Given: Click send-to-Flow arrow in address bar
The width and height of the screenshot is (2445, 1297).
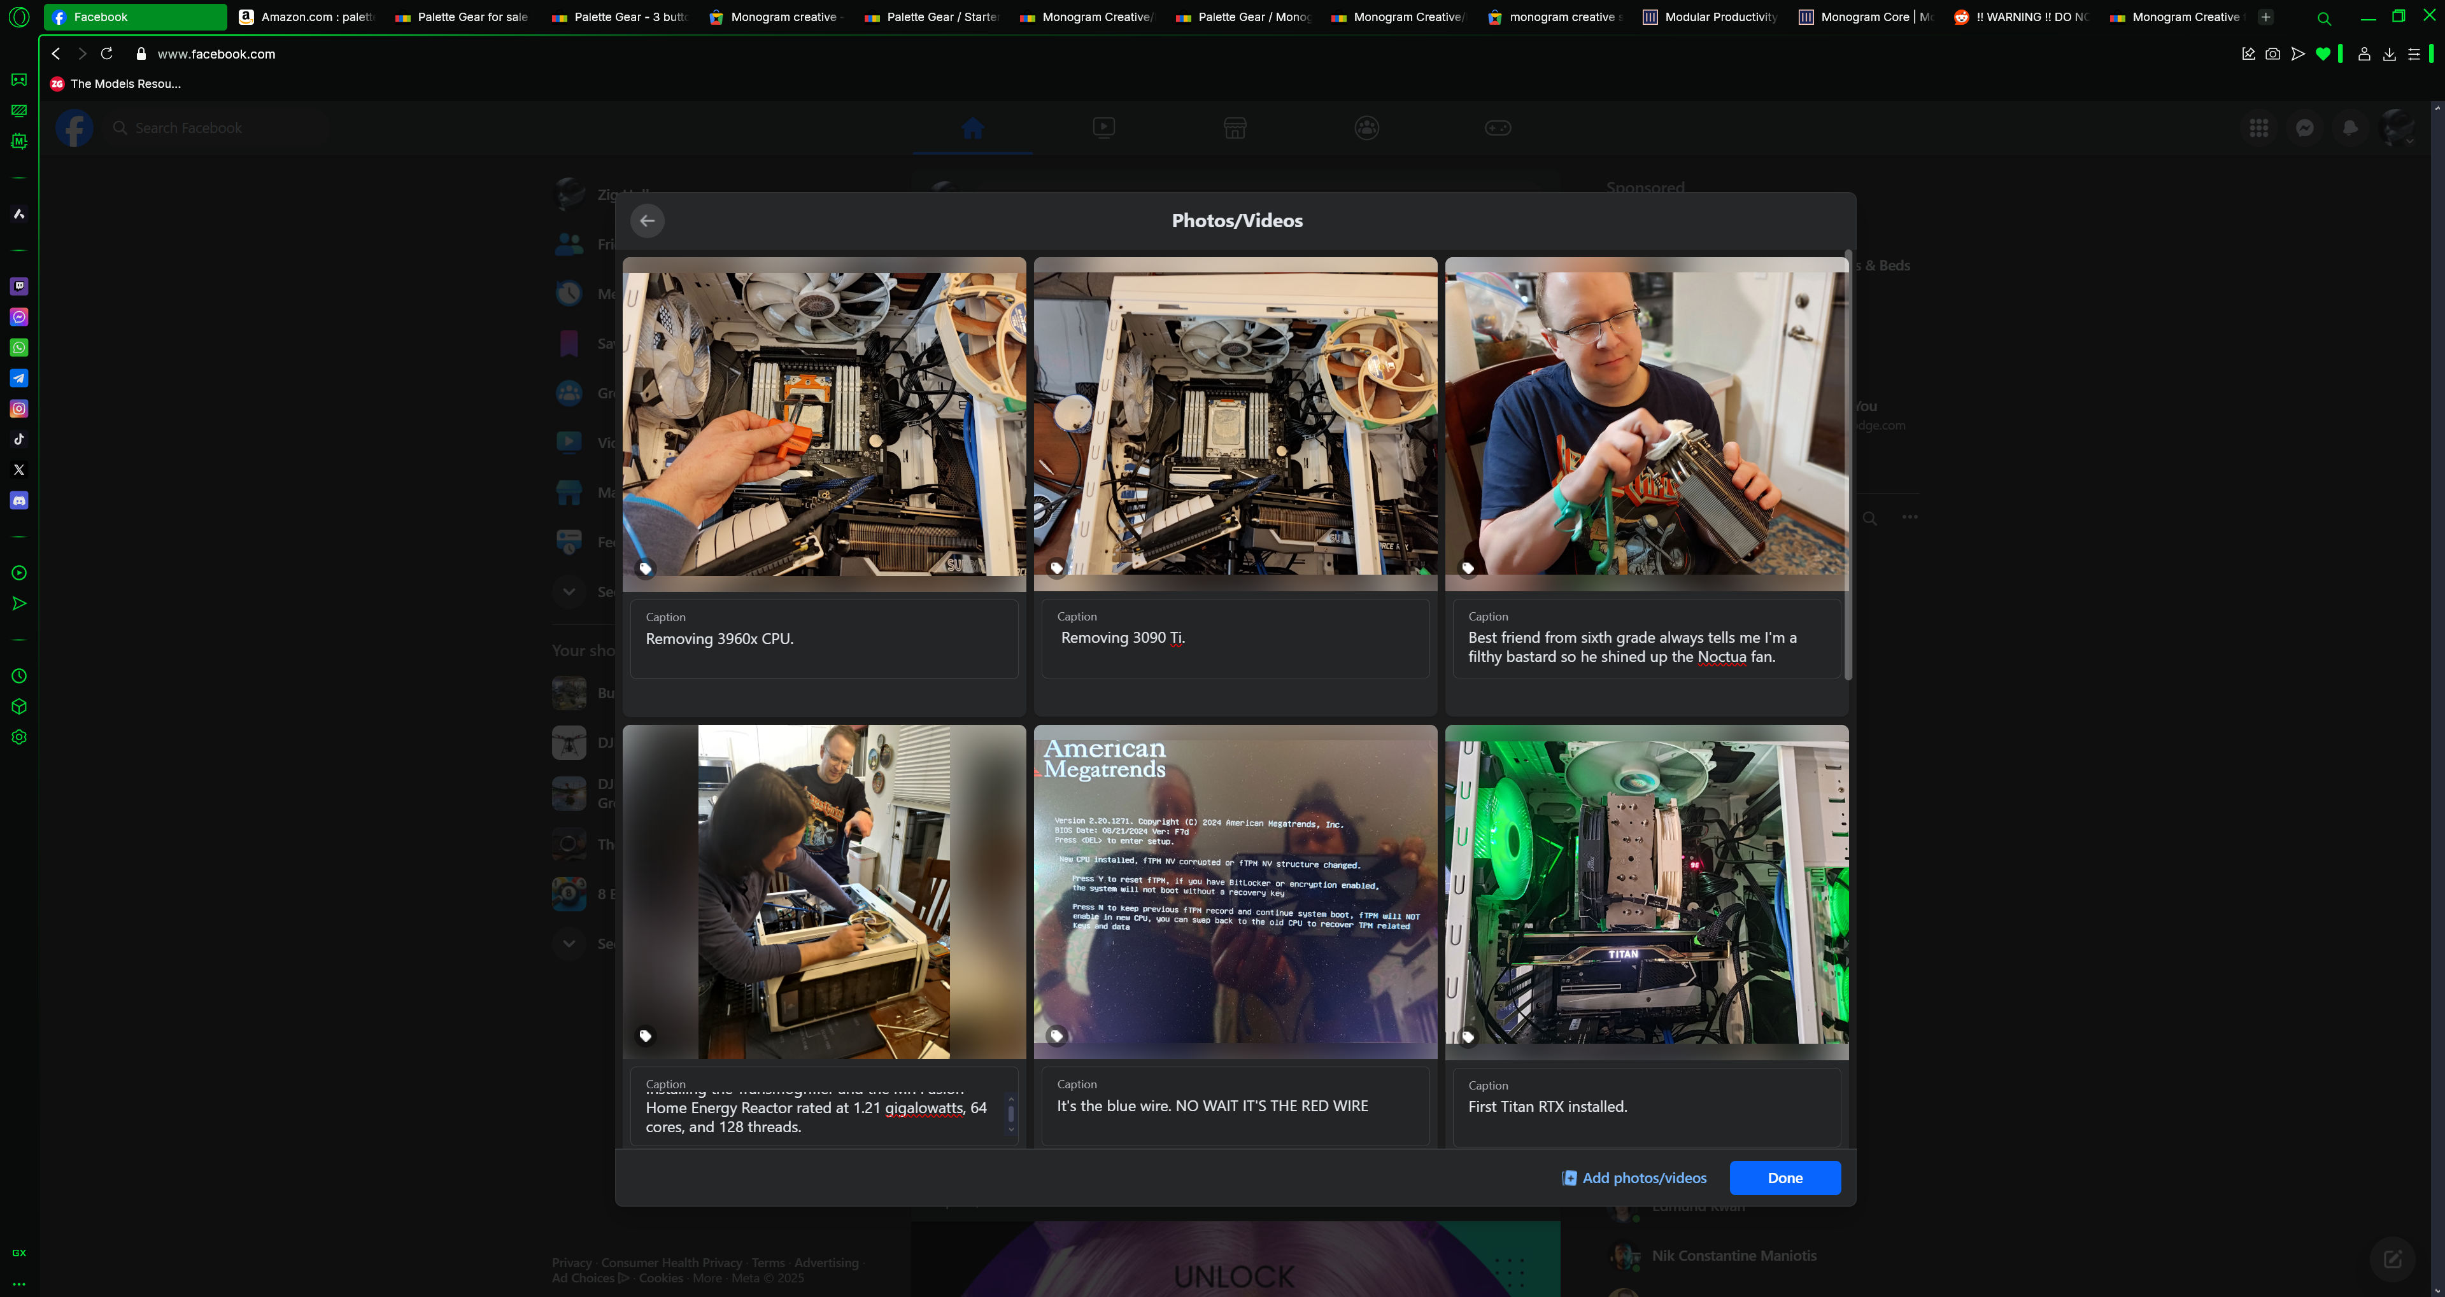Looking at the screenshot, I should click(x=2297, y=54).
